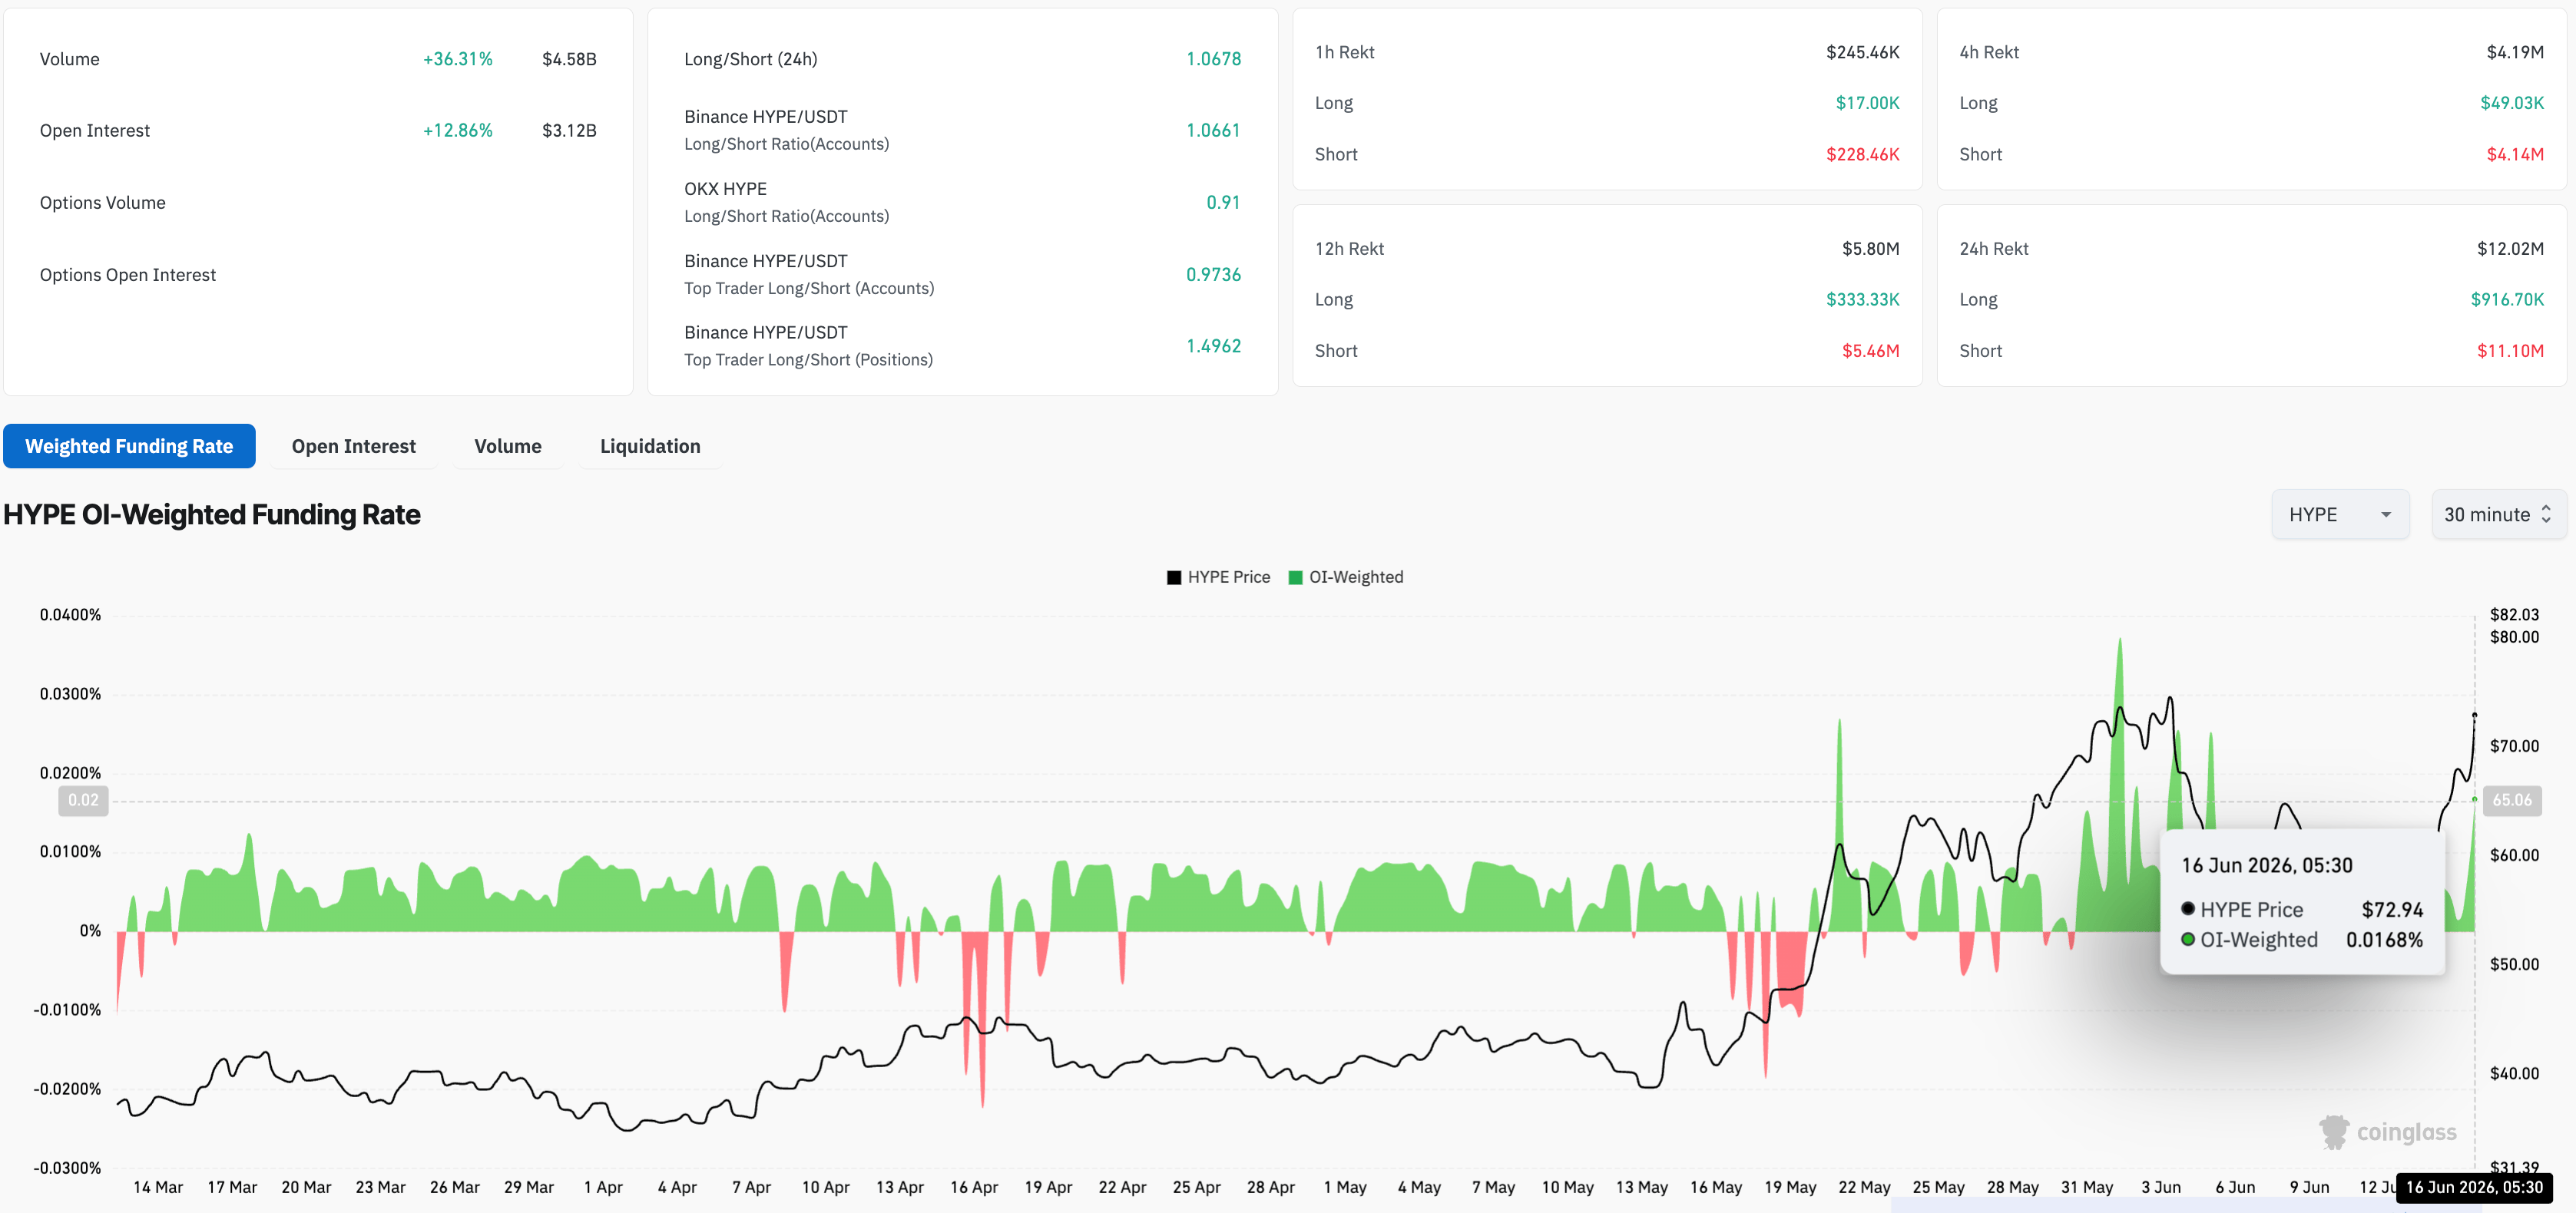Select the Volume change +36.31%
Screen dimensions: 2576x1213
coord(458,59)
